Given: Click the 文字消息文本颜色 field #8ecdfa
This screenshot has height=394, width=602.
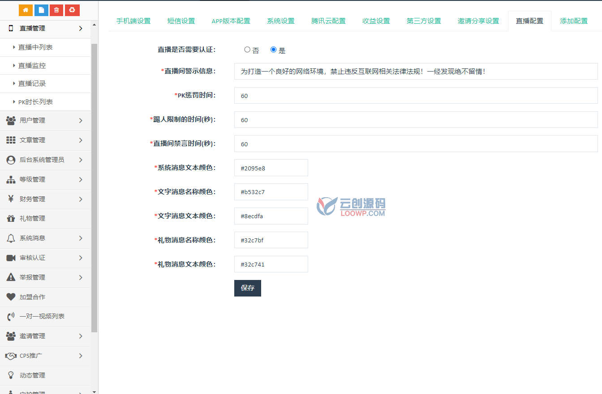Looking at the screenshot, I should click(x=271, y=216).
